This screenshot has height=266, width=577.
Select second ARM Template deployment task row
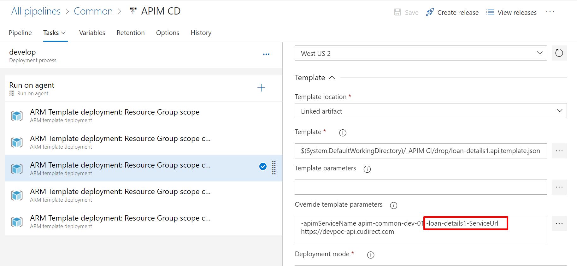coord(144,142)
